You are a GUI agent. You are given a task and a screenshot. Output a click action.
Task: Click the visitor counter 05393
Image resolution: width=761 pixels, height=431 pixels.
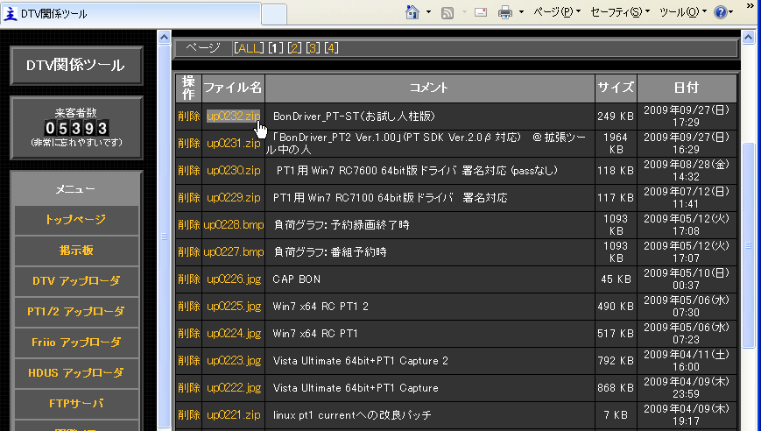[76, 128]
